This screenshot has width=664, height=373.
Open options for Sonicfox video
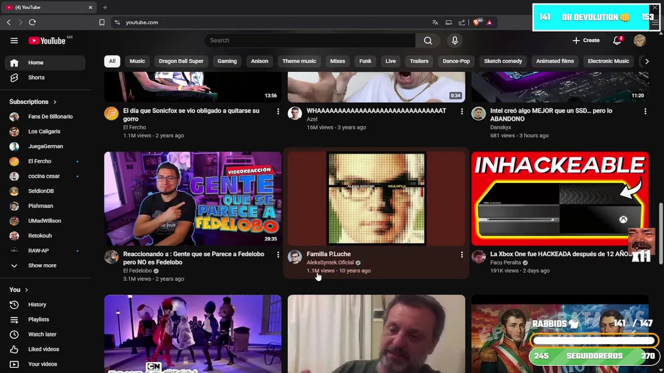point(278,111)
